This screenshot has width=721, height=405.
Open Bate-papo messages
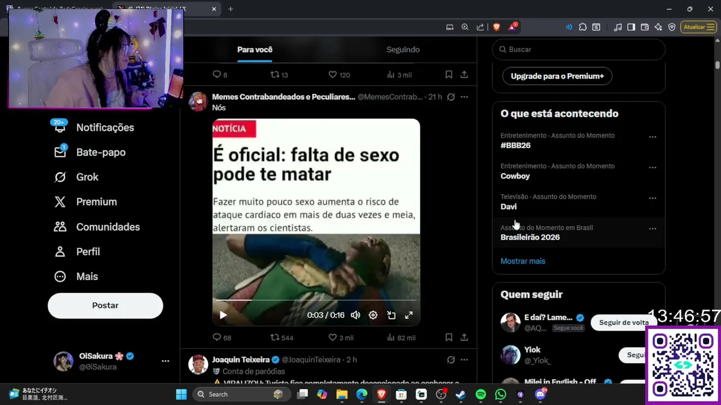pos(90,152)
